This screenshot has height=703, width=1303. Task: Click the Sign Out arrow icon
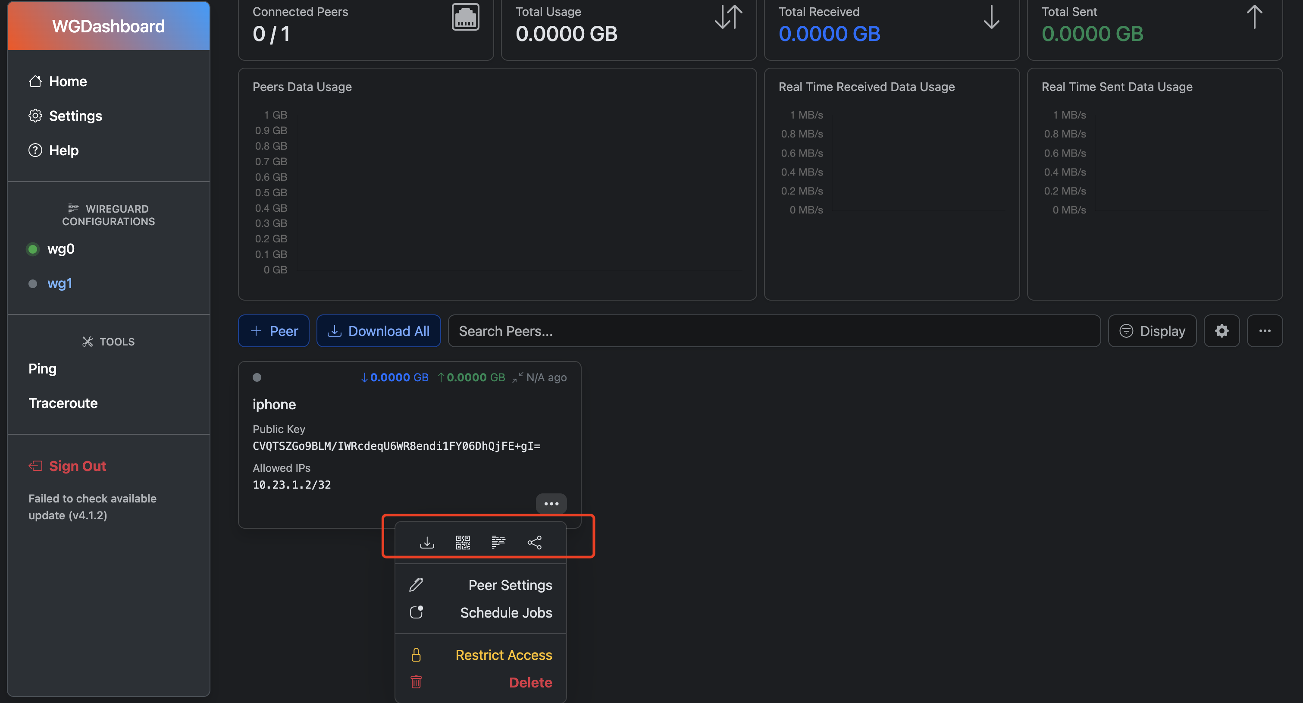point(35,466)
